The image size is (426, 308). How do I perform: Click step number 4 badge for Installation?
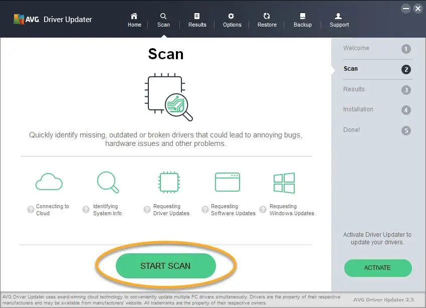406,110
